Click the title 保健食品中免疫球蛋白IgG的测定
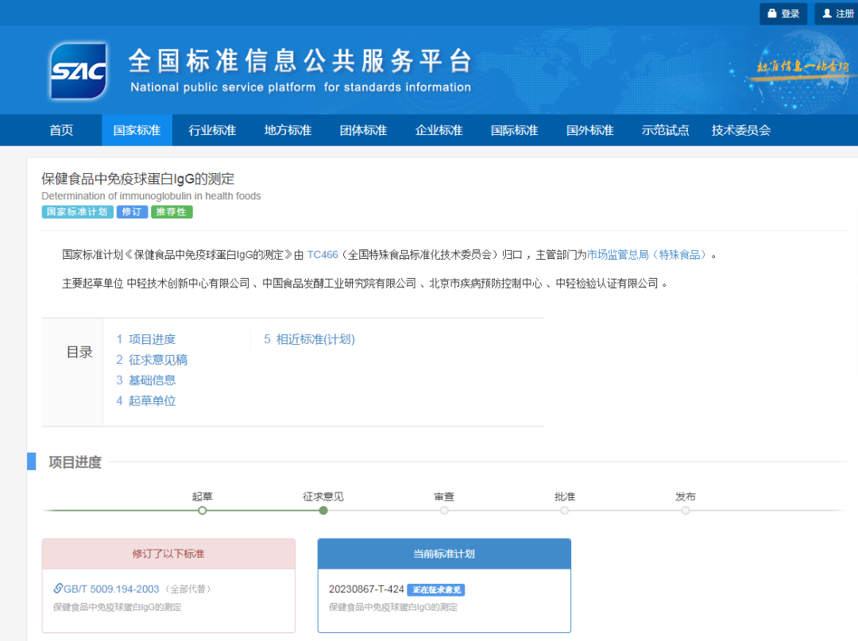 (138, 179)
